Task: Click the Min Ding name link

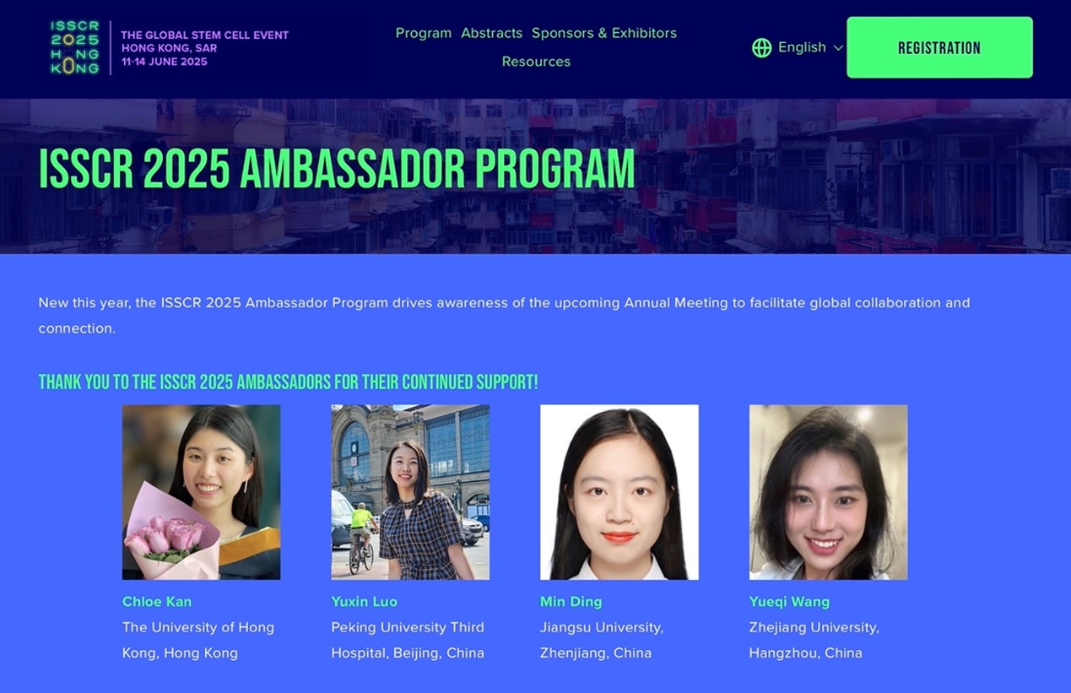Action: tap(571, 602)
